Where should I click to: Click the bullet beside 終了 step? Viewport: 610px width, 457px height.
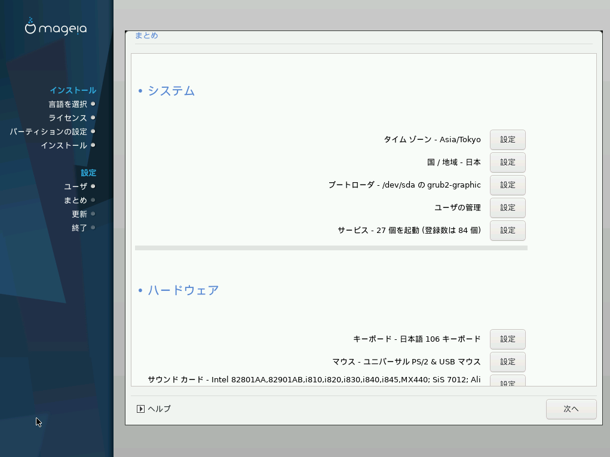point(93,228)
